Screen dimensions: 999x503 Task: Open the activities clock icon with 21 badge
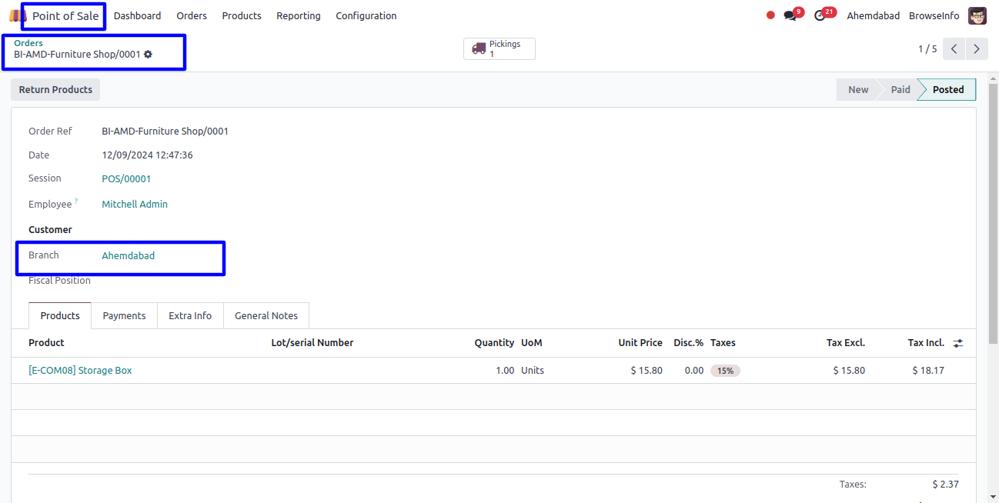pos(820,15)
